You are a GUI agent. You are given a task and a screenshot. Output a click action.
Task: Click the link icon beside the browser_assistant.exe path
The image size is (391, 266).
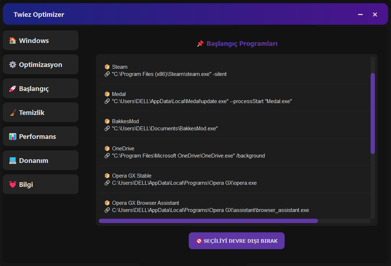click(x=107, y=210)
